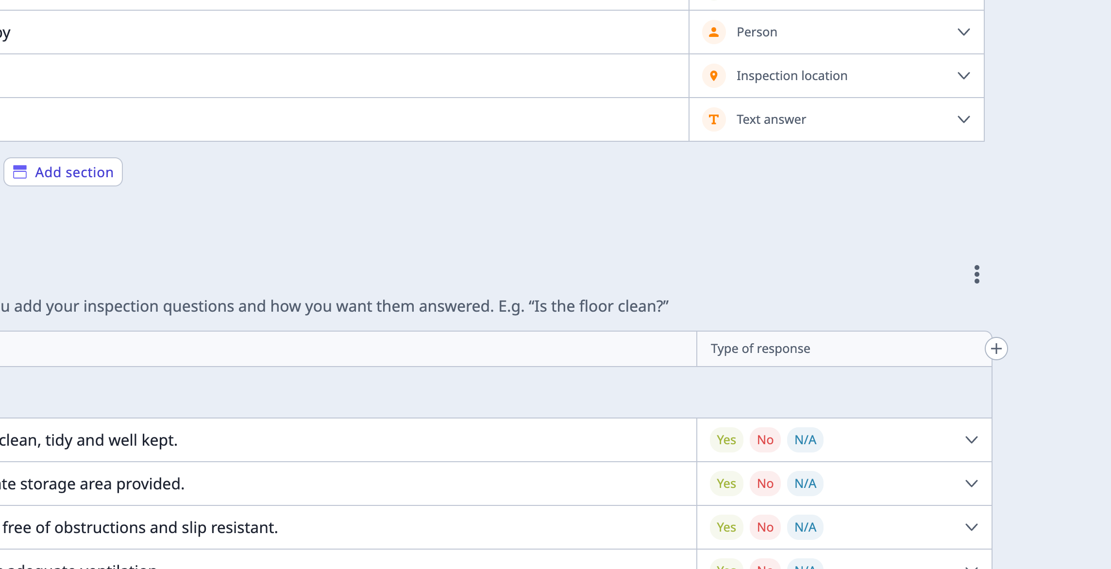The height and width of the screenshot is (569, 1111).
Task: Expand response options for the obstructions question
Action: coord(972,527)
